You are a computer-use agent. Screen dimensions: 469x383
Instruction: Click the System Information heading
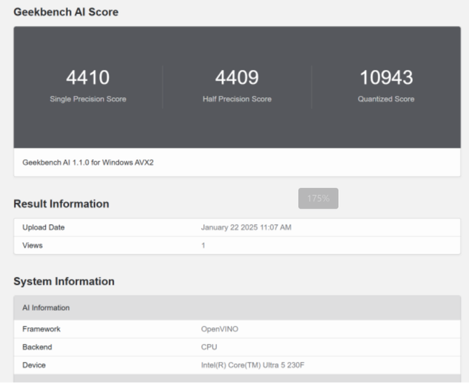(64, 282)
